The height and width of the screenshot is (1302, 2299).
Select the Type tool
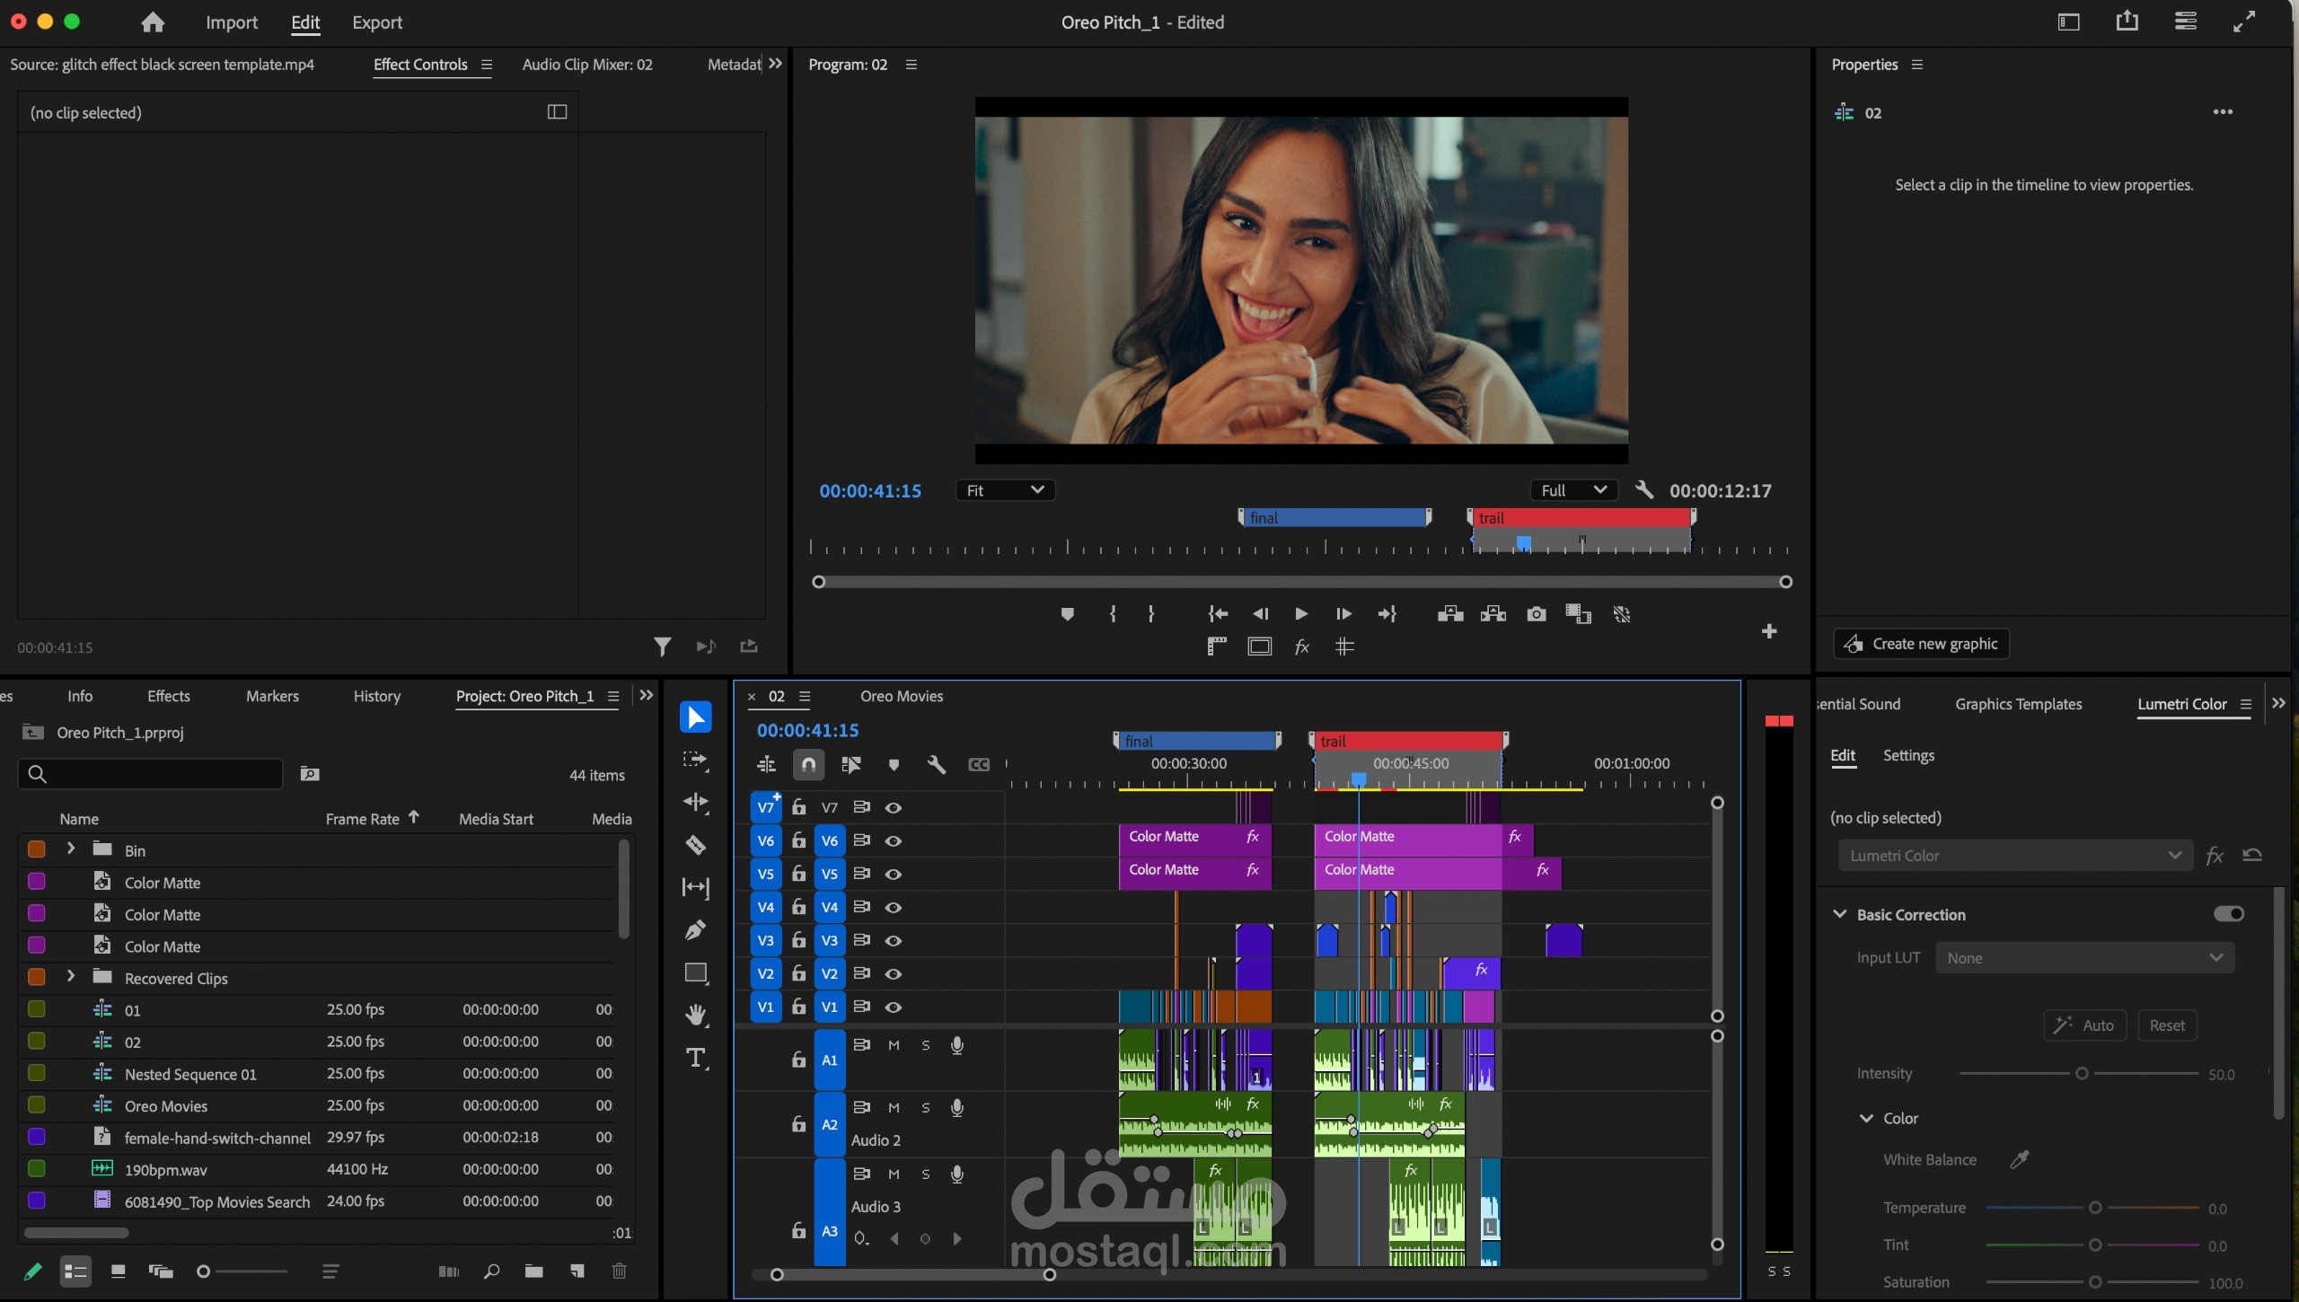tap(695, 1058)
